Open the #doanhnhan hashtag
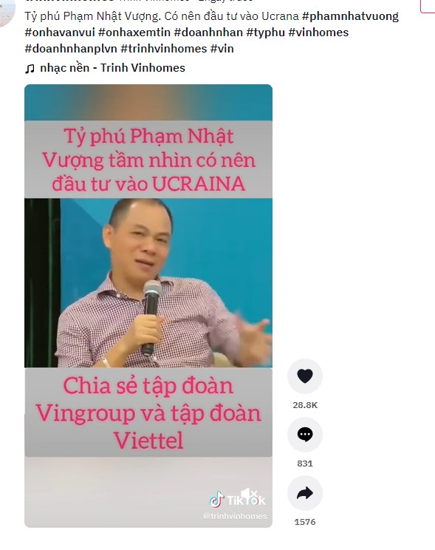Image resolution: width=435 pixels, height=550 pixels. (208, 33)
